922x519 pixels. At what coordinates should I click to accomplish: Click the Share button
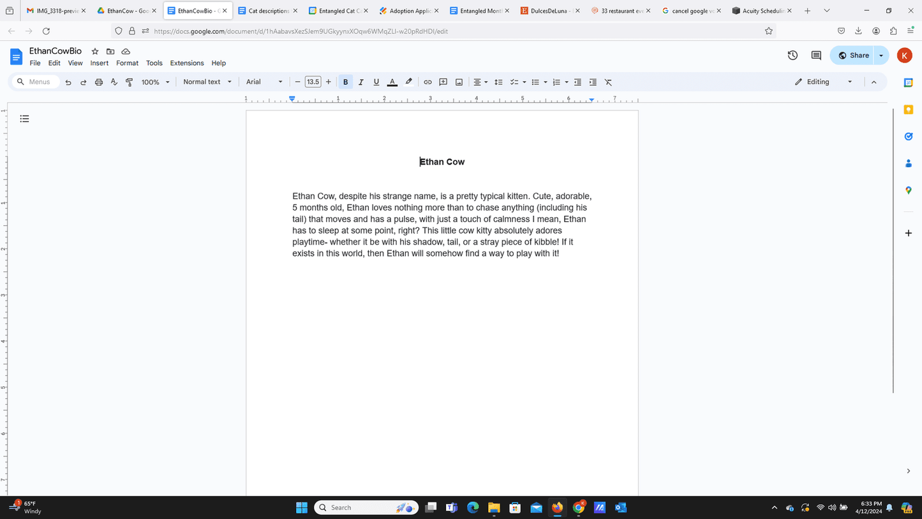pos(854,56)
